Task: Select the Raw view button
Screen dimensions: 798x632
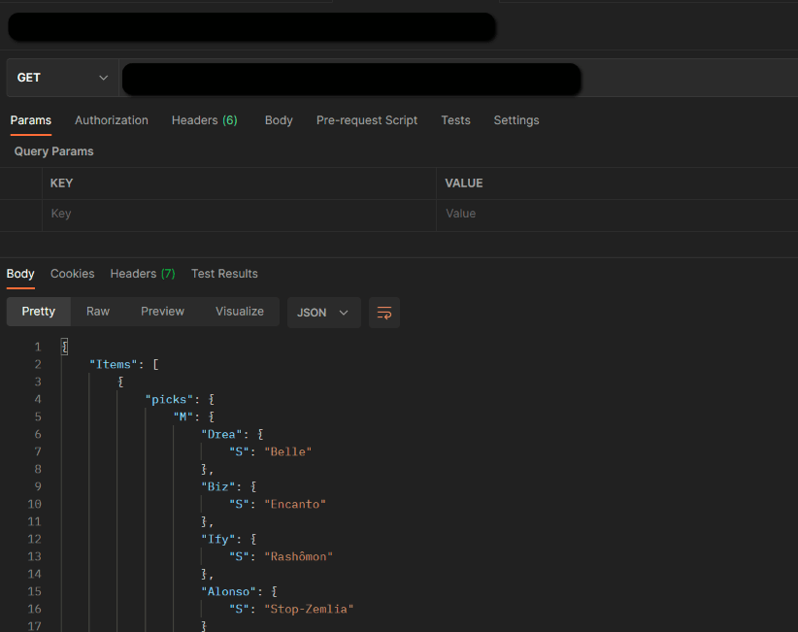Action: 98,312
